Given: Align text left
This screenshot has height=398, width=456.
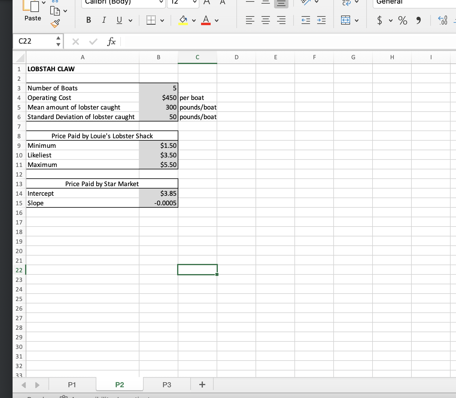Looking at the screenshot, I should 250,20.
